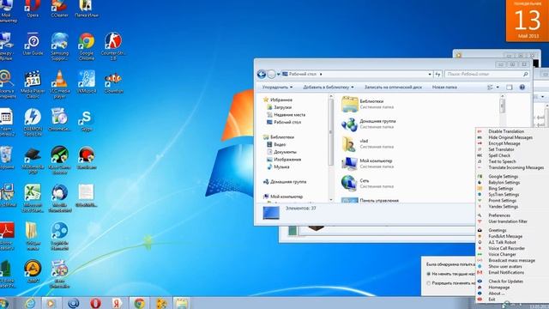Viewport: 549px width, 309px height.
Task: Switch to Google Chrome in the taskbar
Action: pyautogui.click(x=139, y=303)
